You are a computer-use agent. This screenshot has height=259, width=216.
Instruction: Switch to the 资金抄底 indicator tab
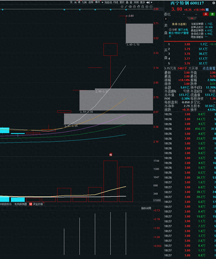[x=38, y=204]
